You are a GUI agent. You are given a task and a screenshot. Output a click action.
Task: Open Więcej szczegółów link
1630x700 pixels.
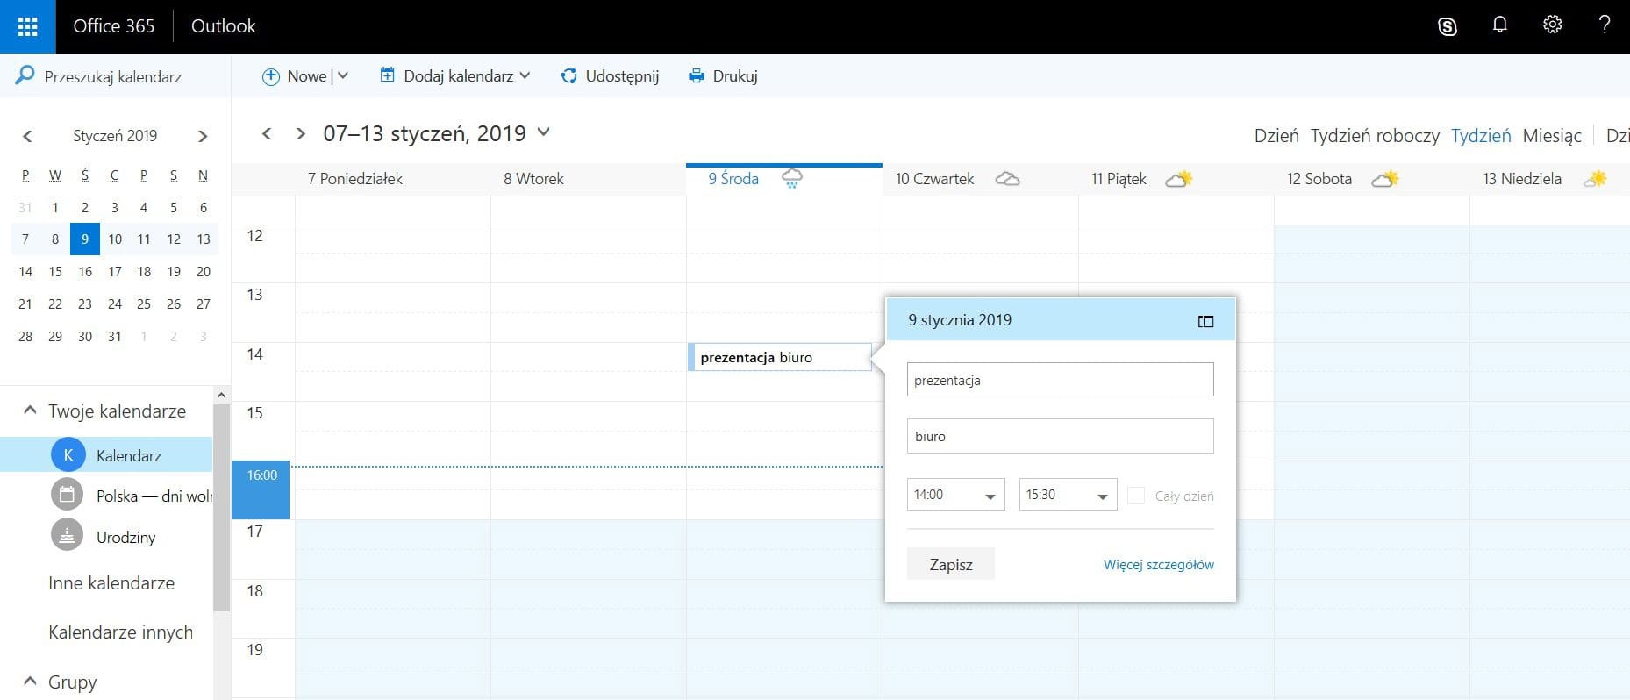point(1158,565)
